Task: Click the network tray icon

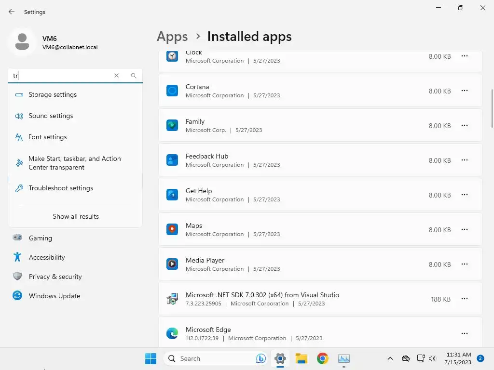Action: (x=421, y=358)
